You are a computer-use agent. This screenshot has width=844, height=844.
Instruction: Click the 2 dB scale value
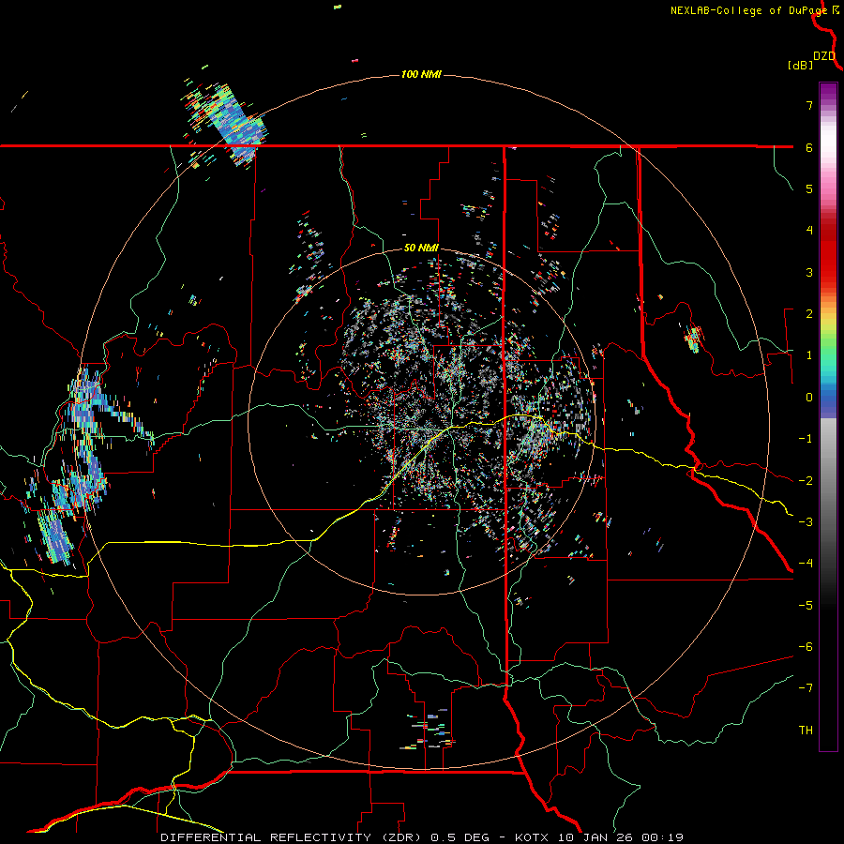(809, 314)
